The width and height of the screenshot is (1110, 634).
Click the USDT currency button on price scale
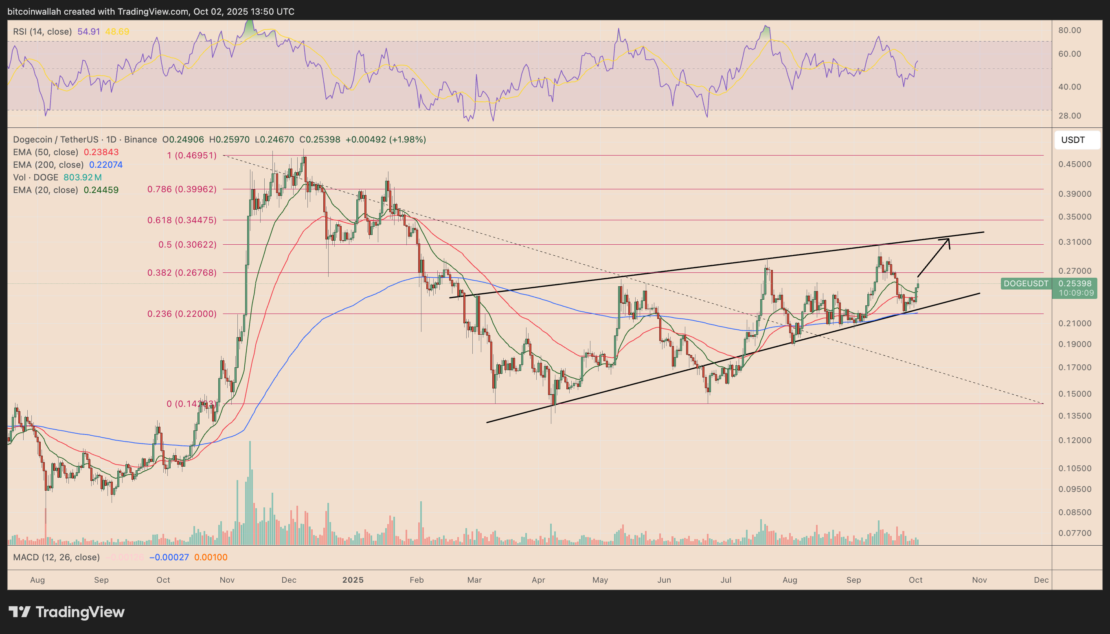(x=1077, y=140)
